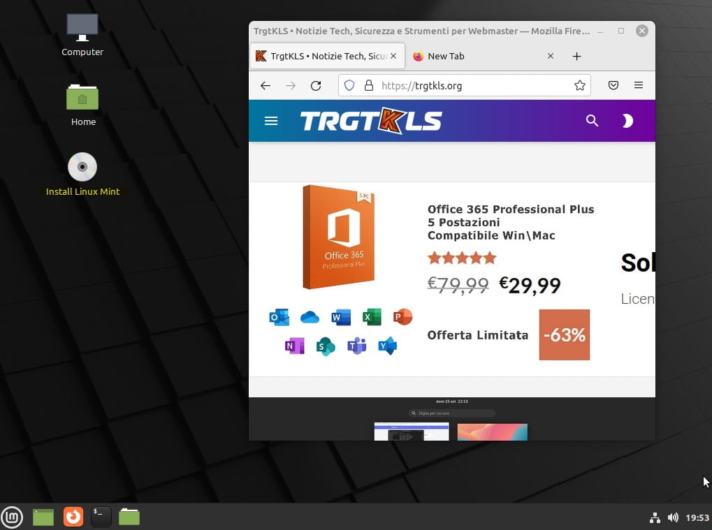712x530 pixels.
Task: Open search on TrgtKLS site
Action: (x=592, y=121)
